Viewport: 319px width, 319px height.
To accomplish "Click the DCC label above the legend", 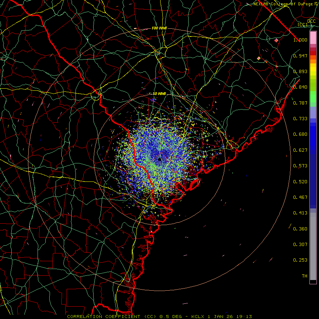I will click(312, 21).
